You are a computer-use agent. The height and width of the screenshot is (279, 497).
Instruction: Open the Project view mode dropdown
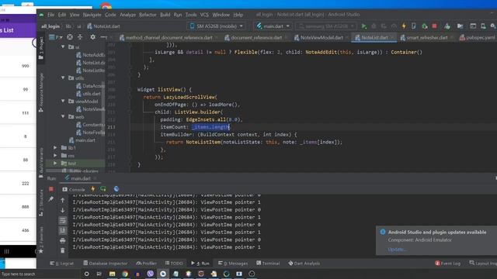[x=56, y=37]
